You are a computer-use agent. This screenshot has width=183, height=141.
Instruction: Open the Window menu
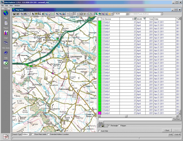[17, 6]
